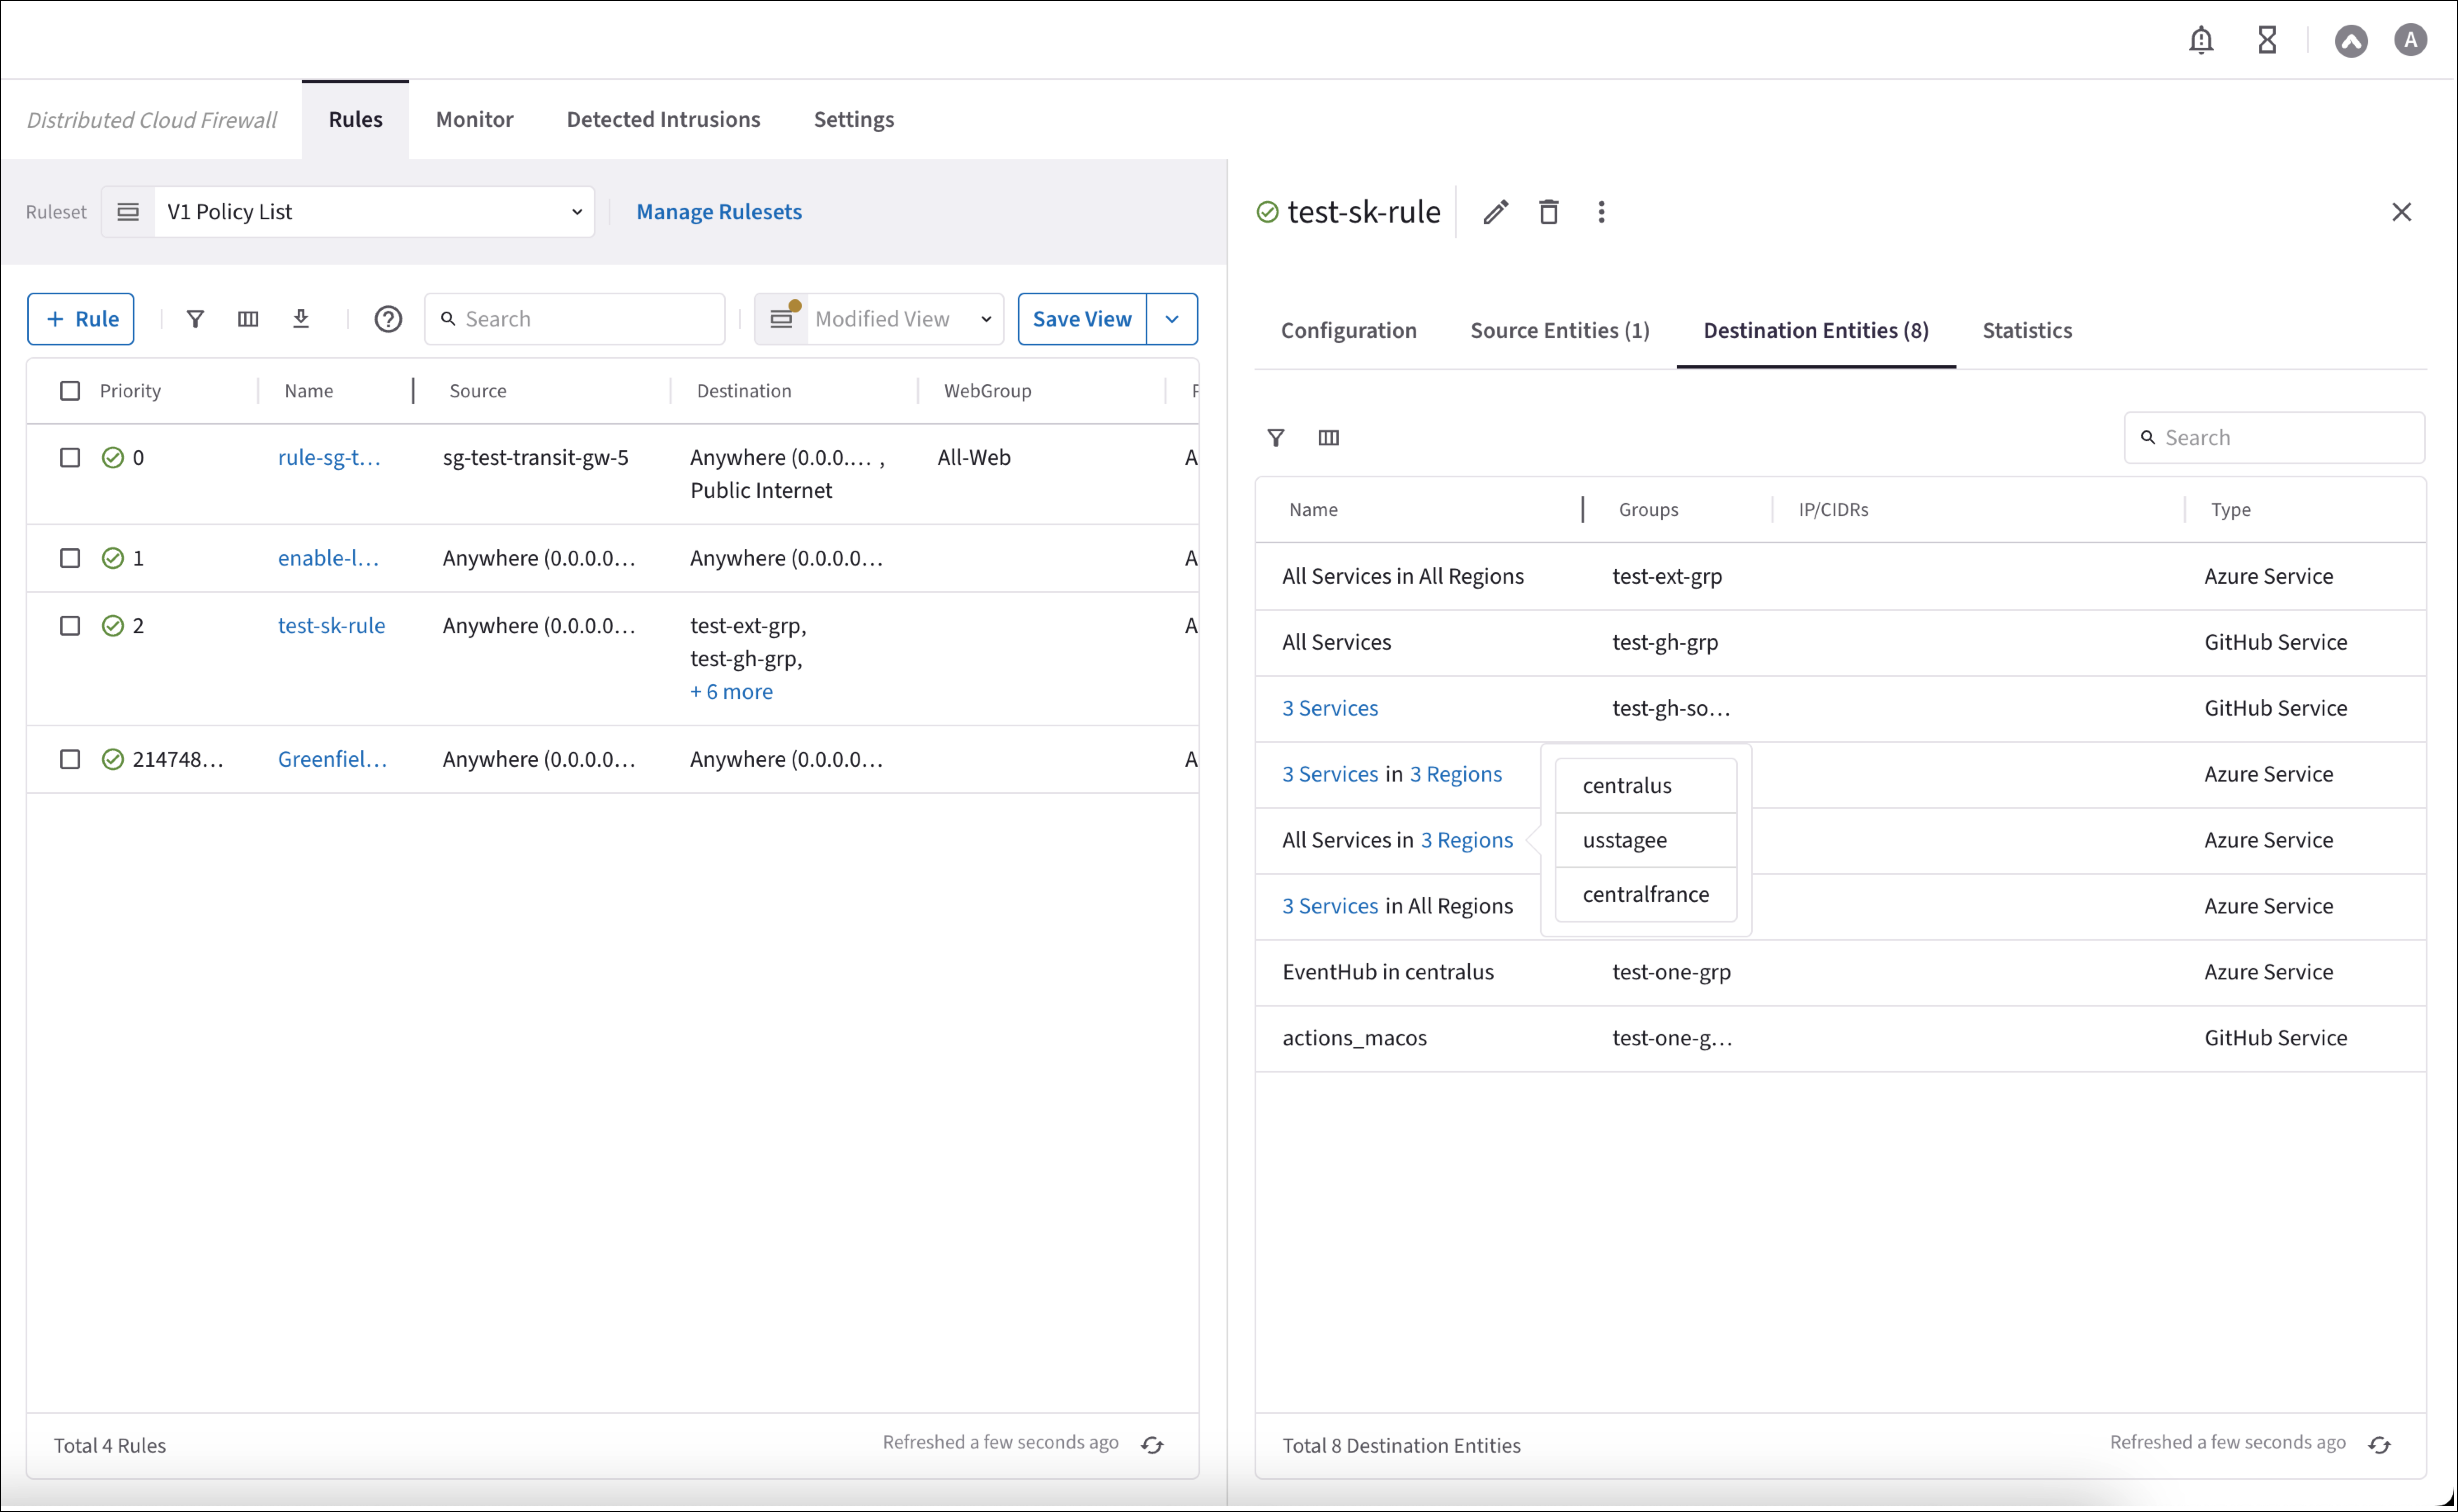The height and width of the screenshot is (1512, 2458).
Task: Click the notifications bell icon
Action: pyautogui.click(x=2200, y=40)
